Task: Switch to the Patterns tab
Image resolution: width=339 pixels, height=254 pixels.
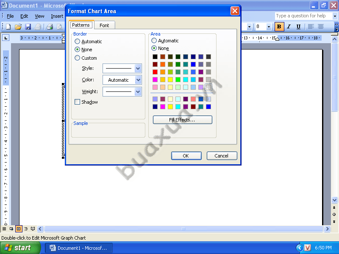Action: [x=81, y=25]
